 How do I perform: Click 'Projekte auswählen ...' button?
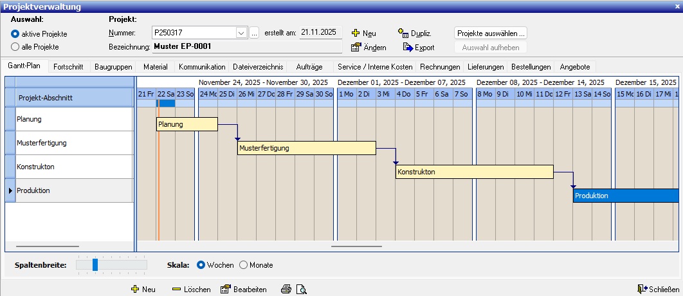(491, 33)
